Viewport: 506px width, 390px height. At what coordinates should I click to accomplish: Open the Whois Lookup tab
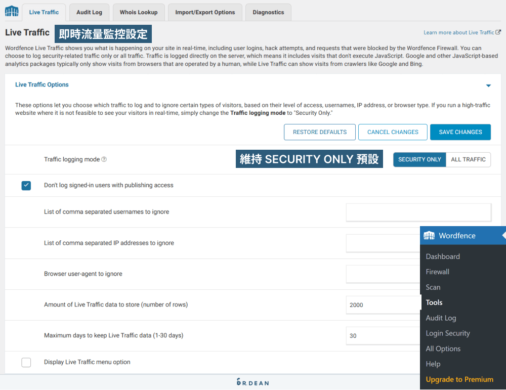(x=138, y=12)
